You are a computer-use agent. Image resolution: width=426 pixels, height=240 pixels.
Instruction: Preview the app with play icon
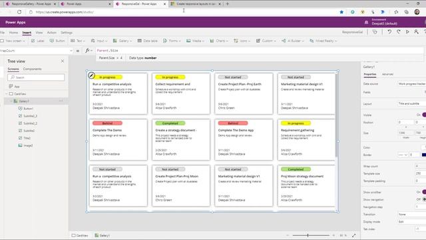pos(407,32)
